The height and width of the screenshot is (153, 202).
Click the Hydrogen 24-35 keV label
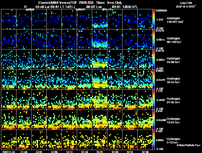point(173,100)
